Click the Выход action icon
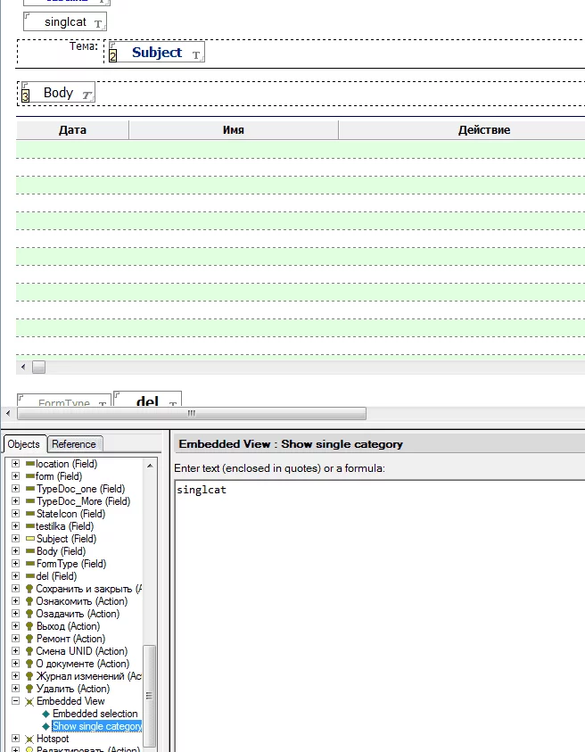 [29, 626]
